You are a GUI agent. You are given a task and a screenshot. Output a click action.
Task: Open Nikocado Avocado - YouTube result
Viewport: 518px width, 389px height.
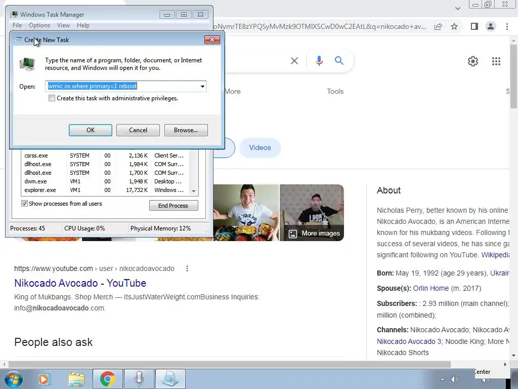pos(80,283)
